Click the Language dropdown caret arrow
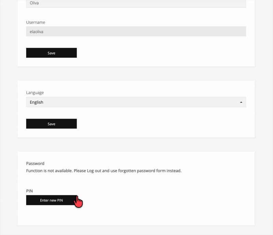The image size is (273, 235). [241, 102]
